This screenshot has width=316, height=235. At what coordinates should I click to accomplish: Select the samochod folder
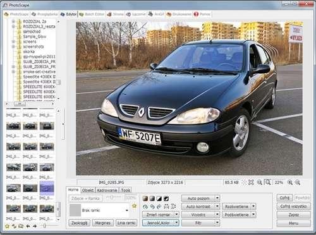(32, 32)
